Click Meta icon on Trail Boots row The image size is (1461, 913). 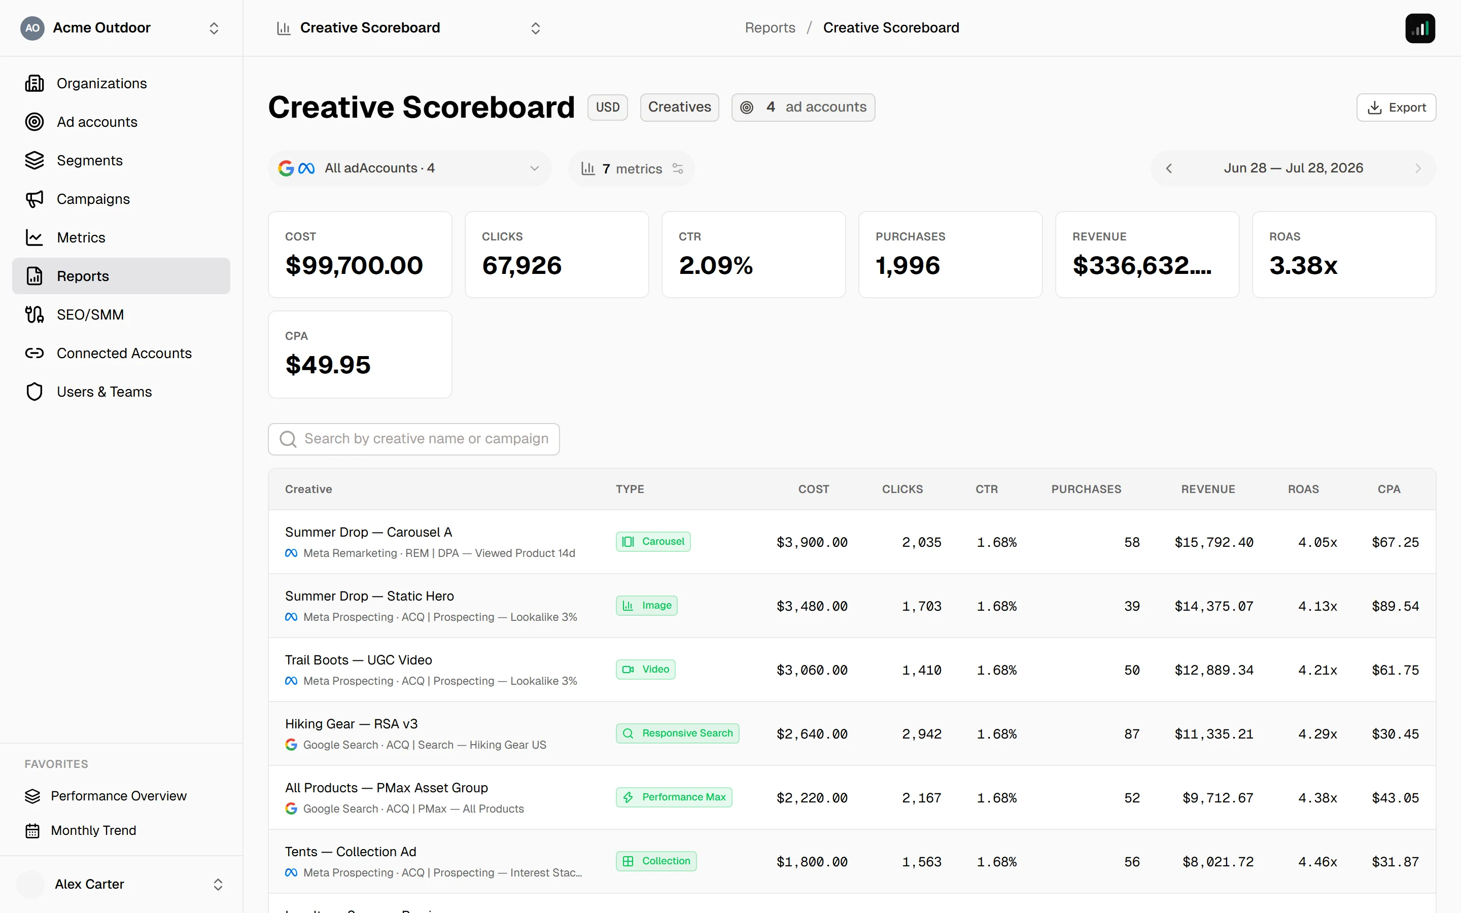click(x=291, y=681)
